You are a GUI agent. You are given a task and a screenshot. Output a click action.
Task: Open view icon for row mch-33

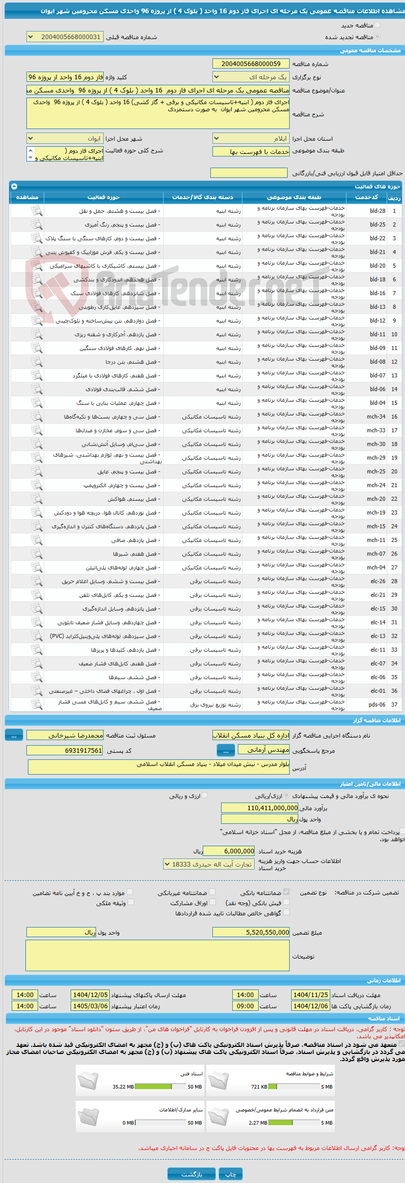click(37, 430)
